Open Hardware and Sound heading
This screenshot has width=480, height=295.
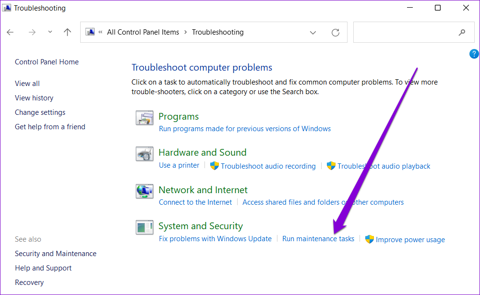point(203,152)
